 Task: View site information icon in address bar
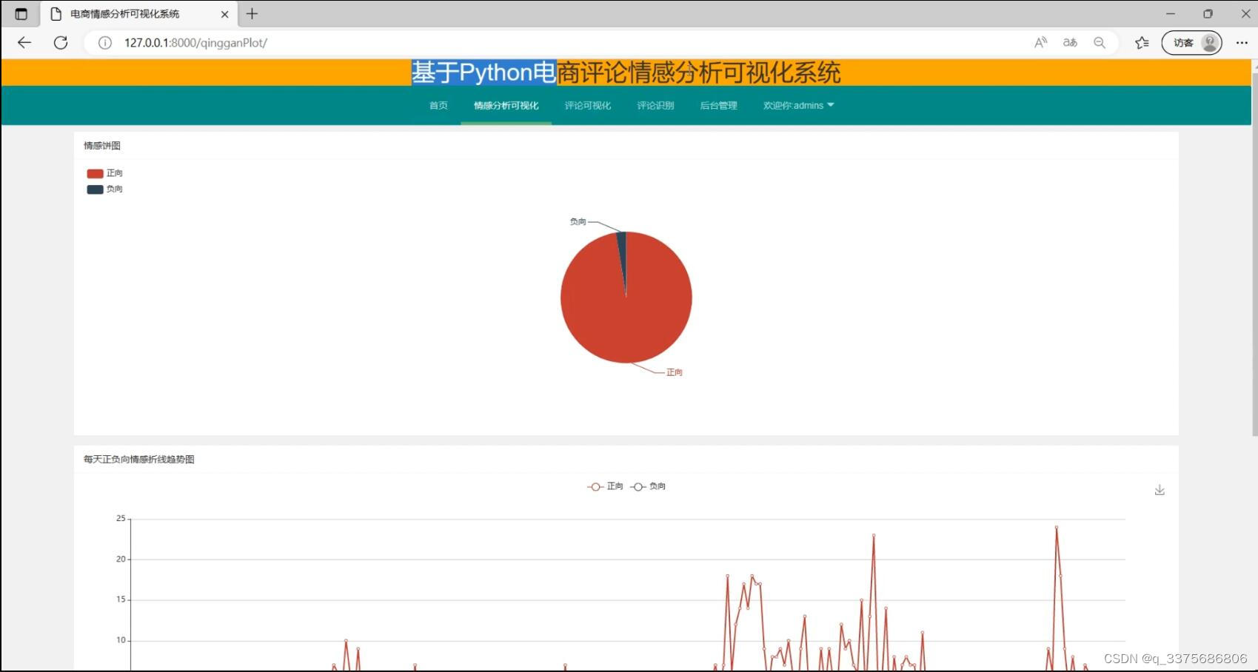pos(105,43)
